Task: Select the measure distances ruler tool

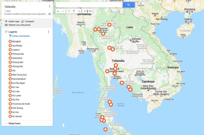Action: (90, 11)
